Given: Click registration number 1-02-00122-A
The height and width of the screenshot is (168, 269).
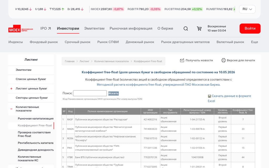Looking at the screenshot, I should click(x=197, y=138).
